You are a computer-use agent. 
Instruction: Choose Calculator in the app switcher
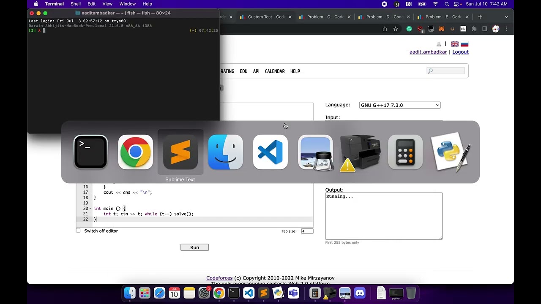coord(405,152)
